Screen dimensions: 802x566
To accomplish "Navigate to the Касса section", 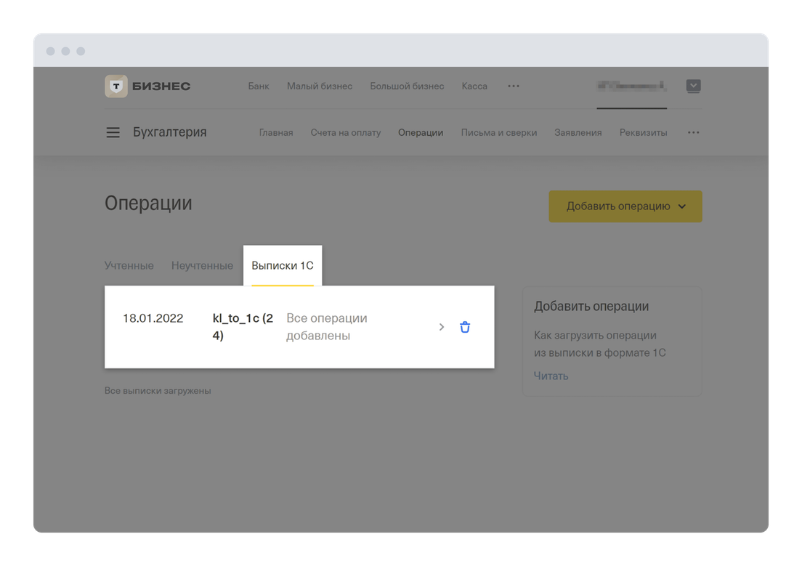I will 474,86.
